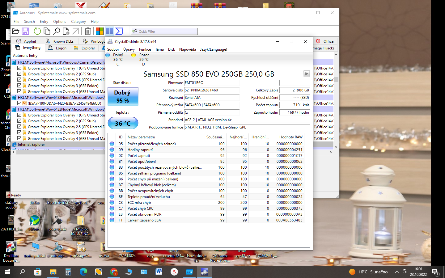Toggle the hide Microsoft entries logo icon

tap(100, 31)
